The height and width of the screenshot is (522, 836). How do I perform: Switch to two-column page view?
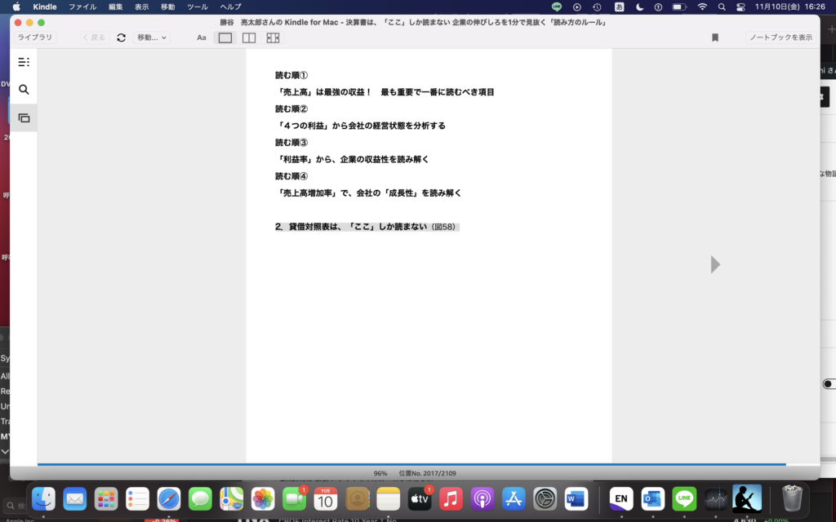pos(249,38)
